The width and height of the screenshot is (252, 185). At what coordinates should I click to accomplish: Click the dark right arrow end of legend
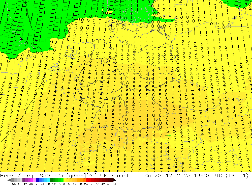114,180
